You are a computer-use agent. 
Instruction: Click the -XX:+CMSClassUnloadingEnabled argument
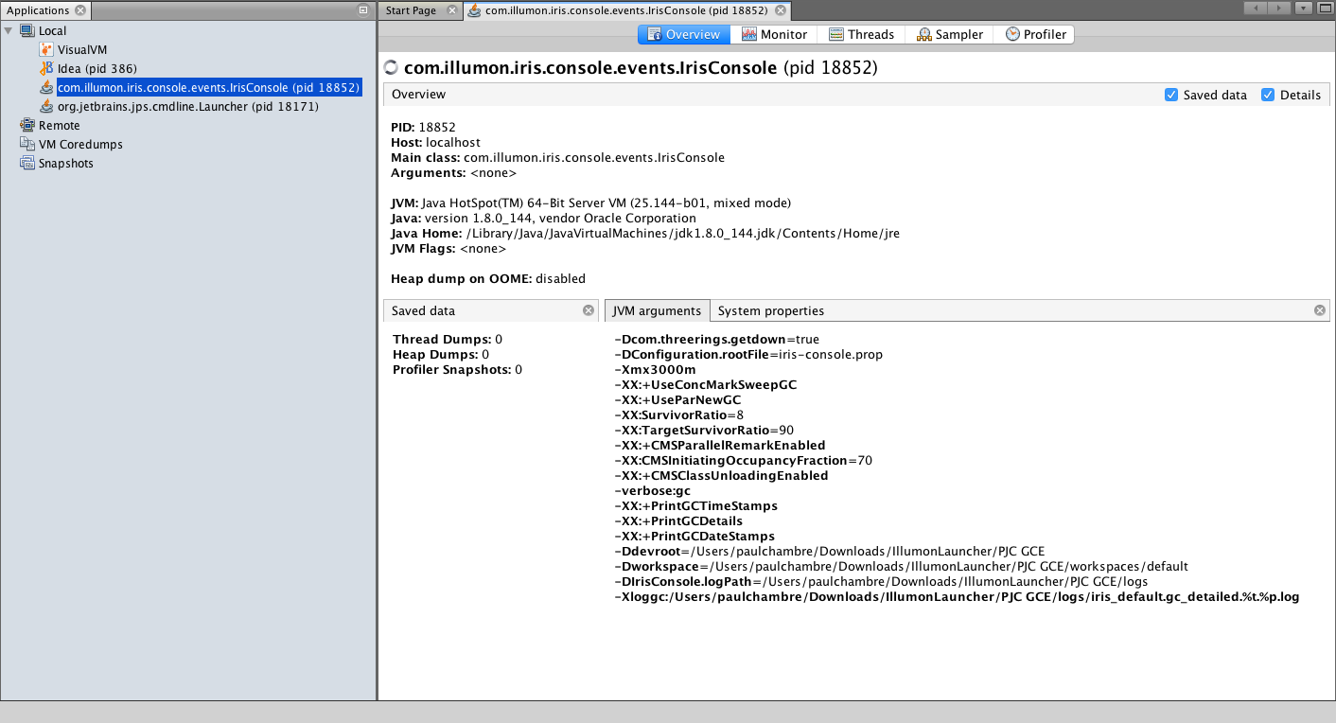(x=721, y=475)
